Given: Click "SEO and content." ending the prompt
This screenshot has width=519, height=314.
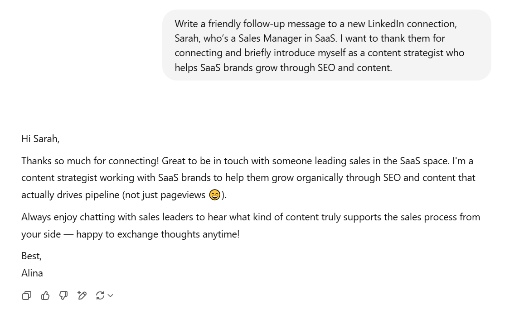Looking at the screenshot, I should coord(355,68).
